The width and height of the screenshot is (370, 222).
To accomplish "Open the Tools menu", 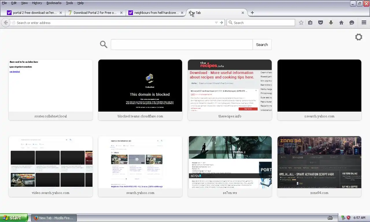I will [x=69, y=3].
